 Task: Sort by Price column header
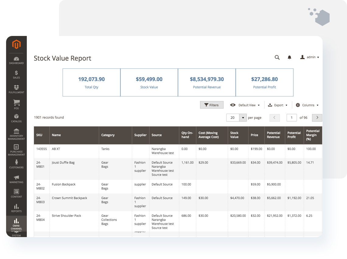pyautogui.click(x=256, y=135)
